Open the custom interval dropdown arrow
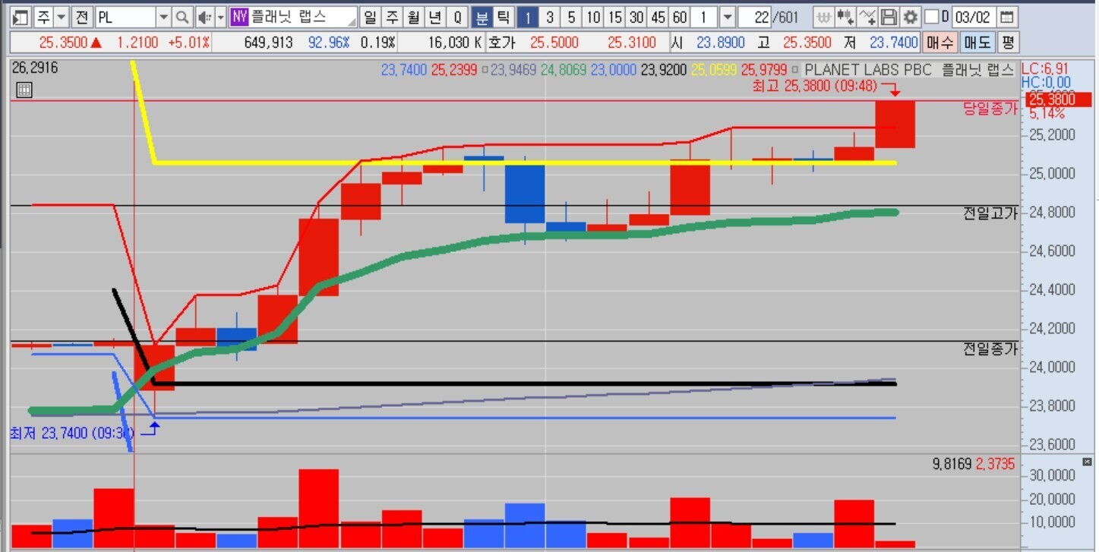The width and height of the screenshot is (1099, 552). click(727, 17)
